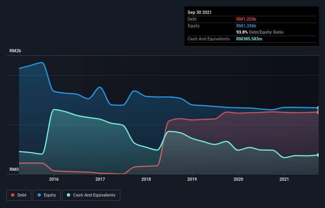Select the Debt end-point marker on chart

tap(318, 112)
